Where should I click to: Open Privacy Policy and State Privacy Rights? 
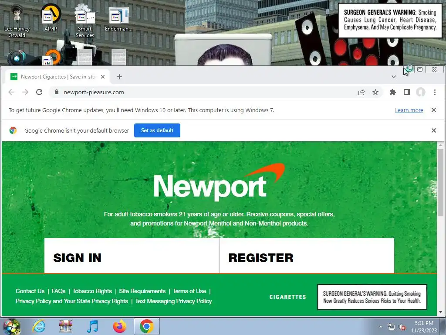[x=72, y=301]
